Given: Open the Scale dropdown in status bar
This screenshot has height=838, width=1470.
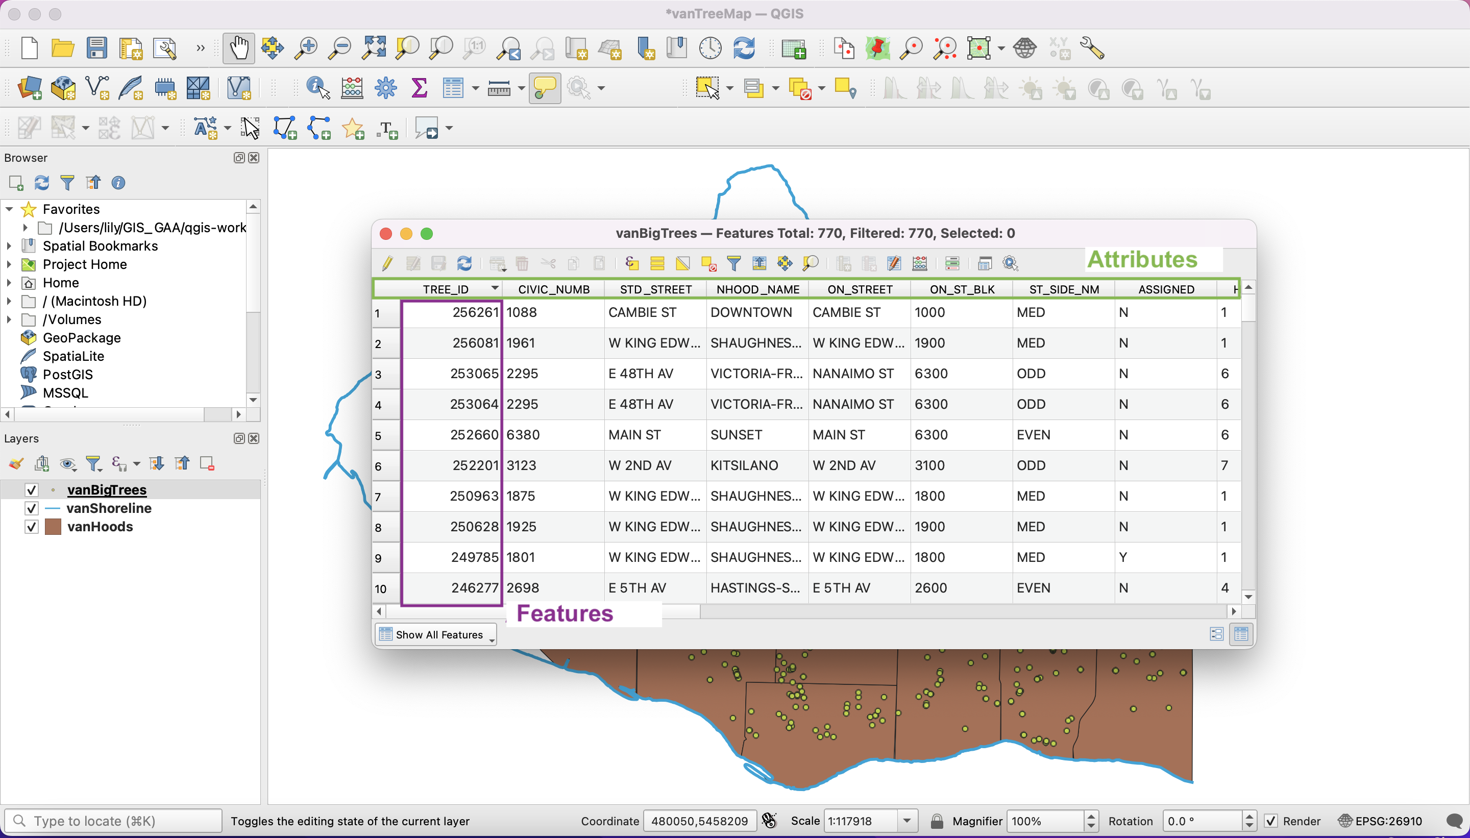Looking at the screenshot, I should pyautogui.click(x=906, y=821).
